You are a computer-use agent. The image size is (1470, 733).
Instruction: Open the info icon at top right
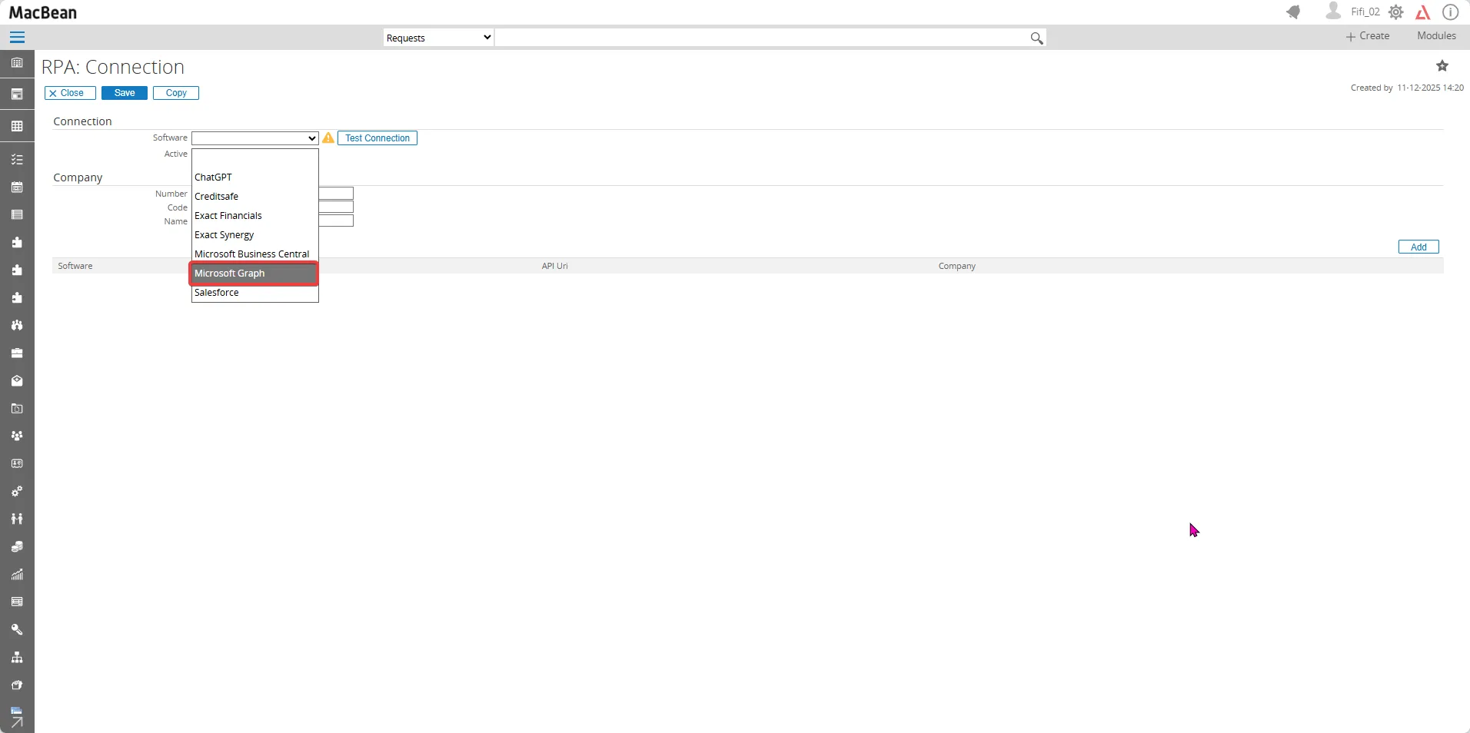coord(1452,12)
